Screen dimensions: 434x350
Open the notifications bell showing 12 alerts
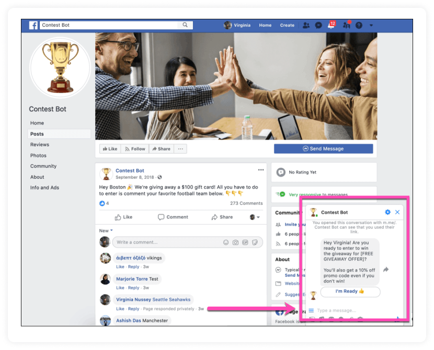pyautogui.click(x=331, y=25)
